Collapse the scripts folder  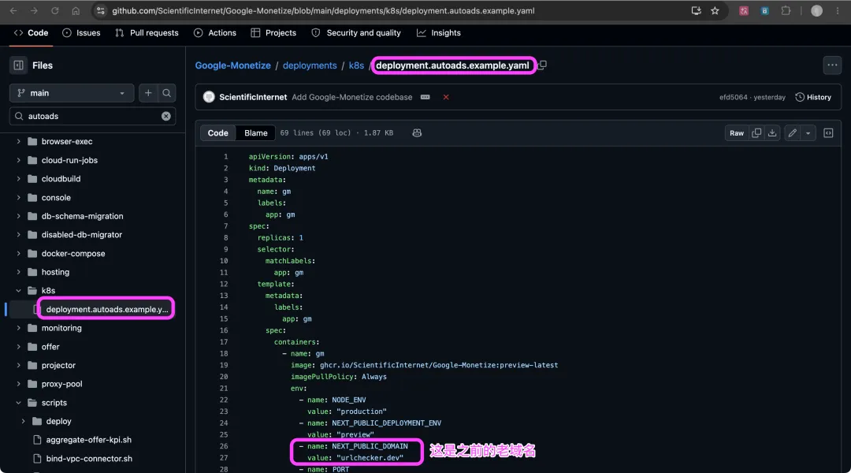(x=18, y=403)
